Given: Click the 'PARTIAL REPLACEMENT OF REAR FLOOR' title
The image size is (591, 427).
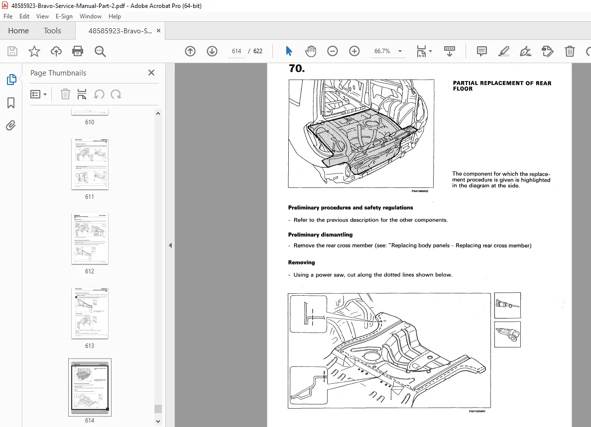Looking at the screenshot, I should pos(502,86).
